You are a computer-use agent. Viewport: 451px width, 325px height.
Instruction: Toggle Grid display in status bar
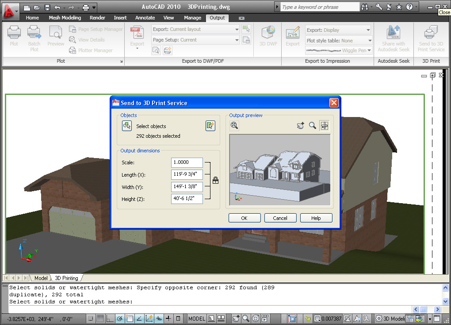click(x=100, y=318)
